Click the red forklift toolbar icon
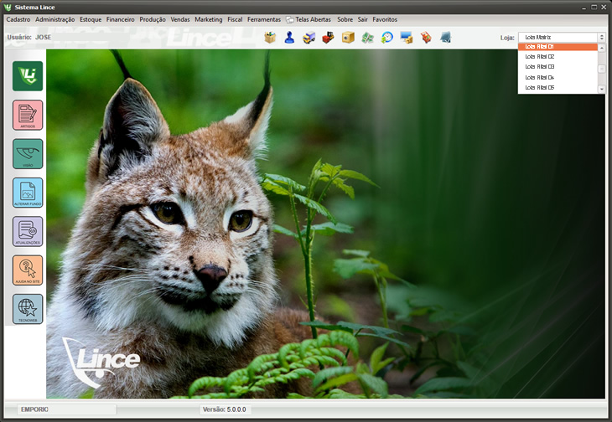The image size is (612, 422). click(x=329, y=38)
